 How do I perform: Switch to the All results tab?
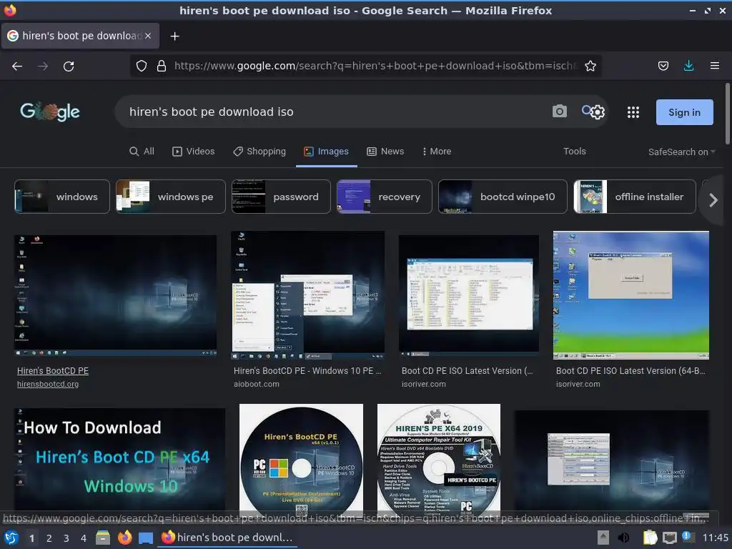point(142,152)
